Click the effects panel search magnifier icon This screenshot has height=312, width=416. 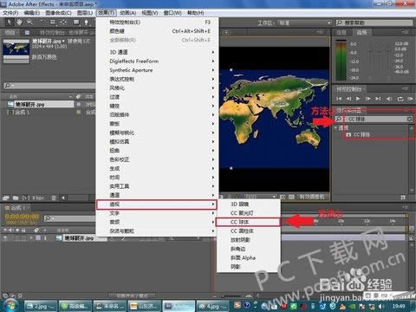pos(339,119)
